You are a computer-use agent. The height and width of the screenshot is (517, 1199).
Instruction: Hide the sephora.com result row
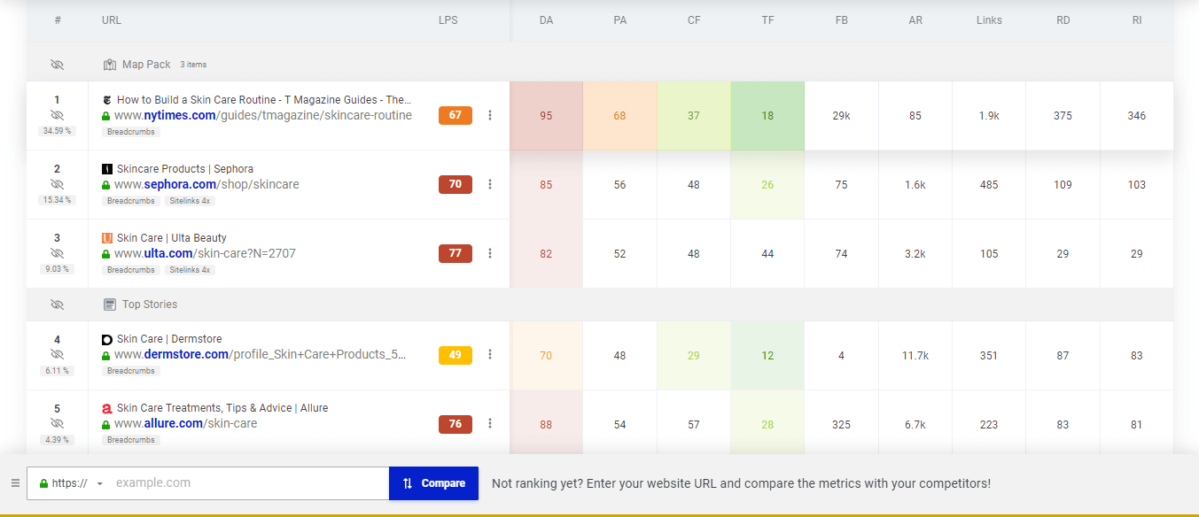tap(58, 184)
